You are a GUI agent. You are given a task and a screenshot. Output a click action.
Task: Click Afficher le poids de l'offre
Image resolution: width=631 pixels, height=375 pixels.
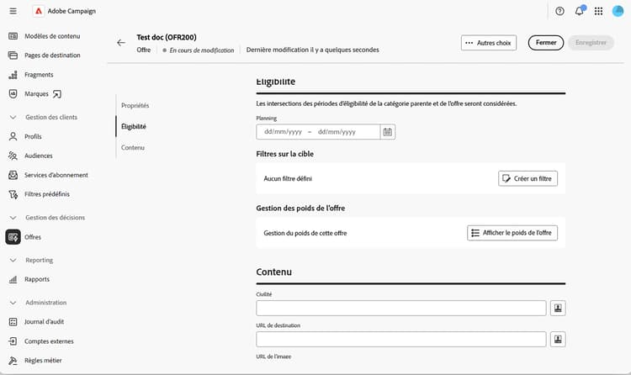(512, 233)
